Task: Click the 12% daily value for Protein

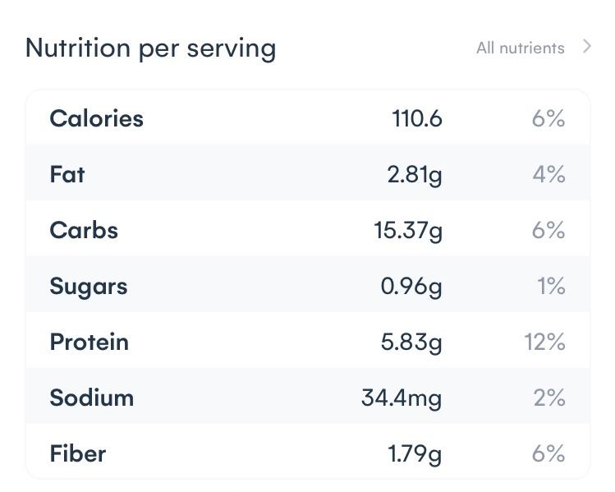Action: 544,342
